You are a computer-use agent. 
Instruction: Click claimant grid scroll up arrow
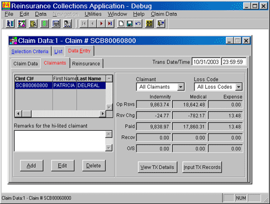pos(109,78)
